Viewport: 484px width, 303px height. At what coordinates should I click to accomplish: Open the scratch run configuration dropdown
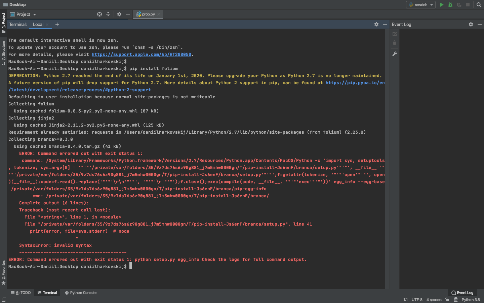[x=421, y=5]
